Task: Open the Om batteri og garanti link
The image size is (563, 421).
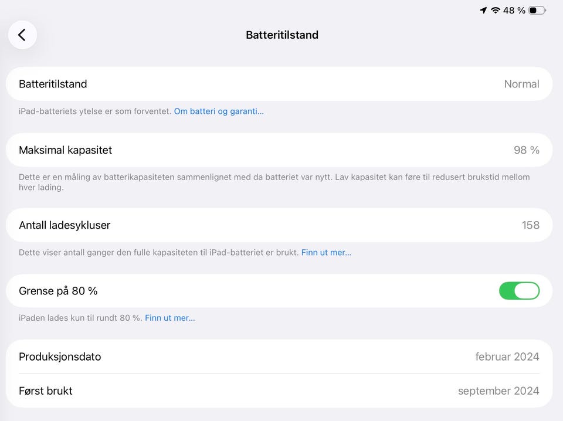Action: (219, 111)
